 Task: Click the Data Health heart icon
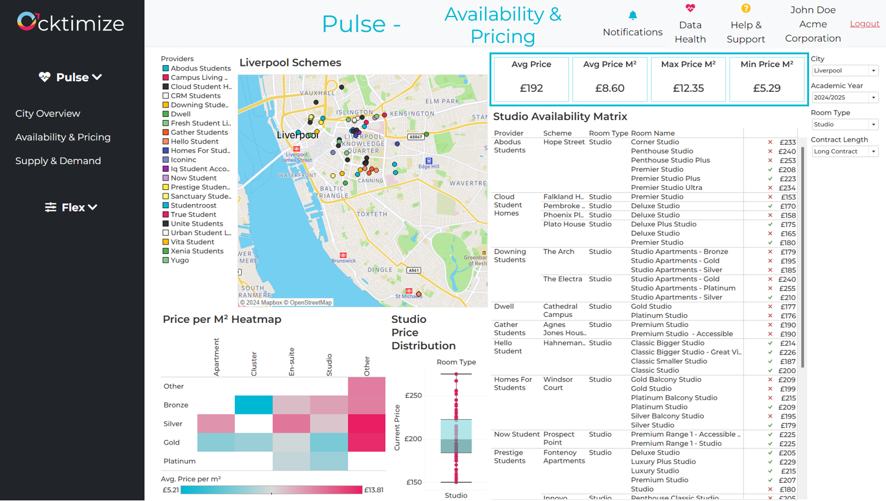[690, 8]
